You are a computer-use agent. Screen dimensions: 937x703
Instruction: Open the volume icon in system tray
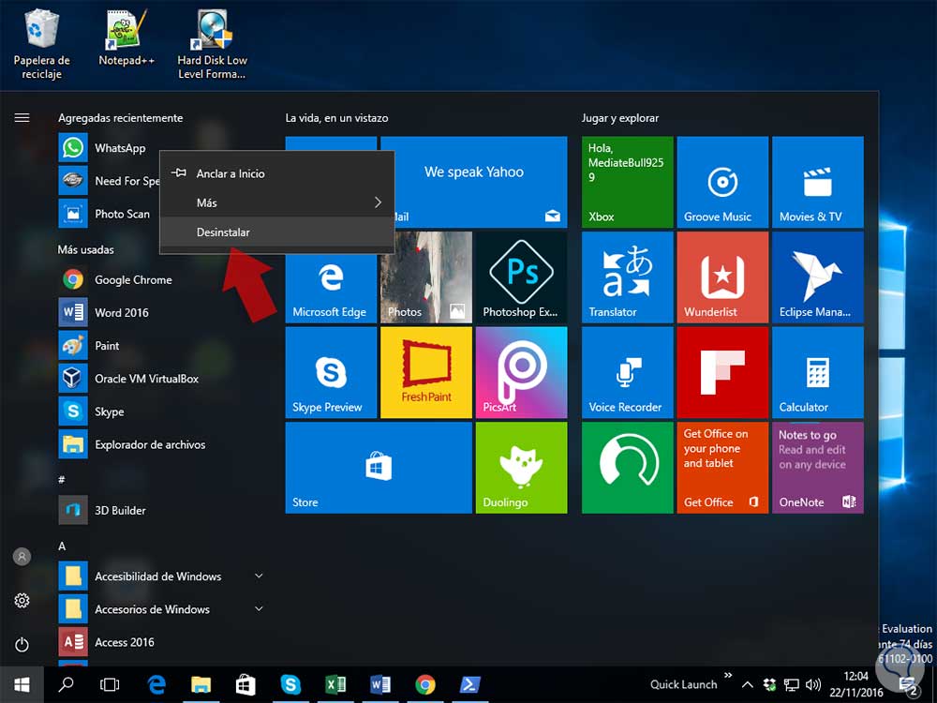[812, 684]
